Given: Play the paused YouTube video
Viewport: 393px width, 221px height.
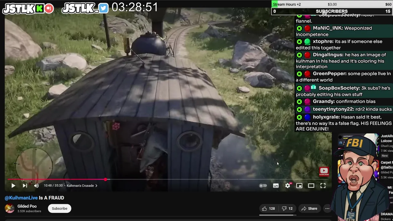Looking at the screenshot, I should coord(13,185).
